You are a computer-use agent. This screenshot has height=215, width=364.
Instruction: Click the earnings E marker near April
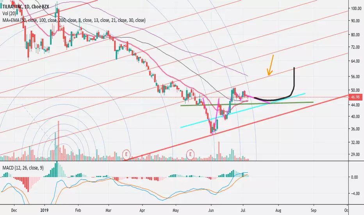126,154
